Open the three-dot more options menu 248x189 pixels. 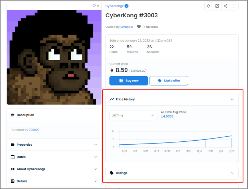coord(234,6)
